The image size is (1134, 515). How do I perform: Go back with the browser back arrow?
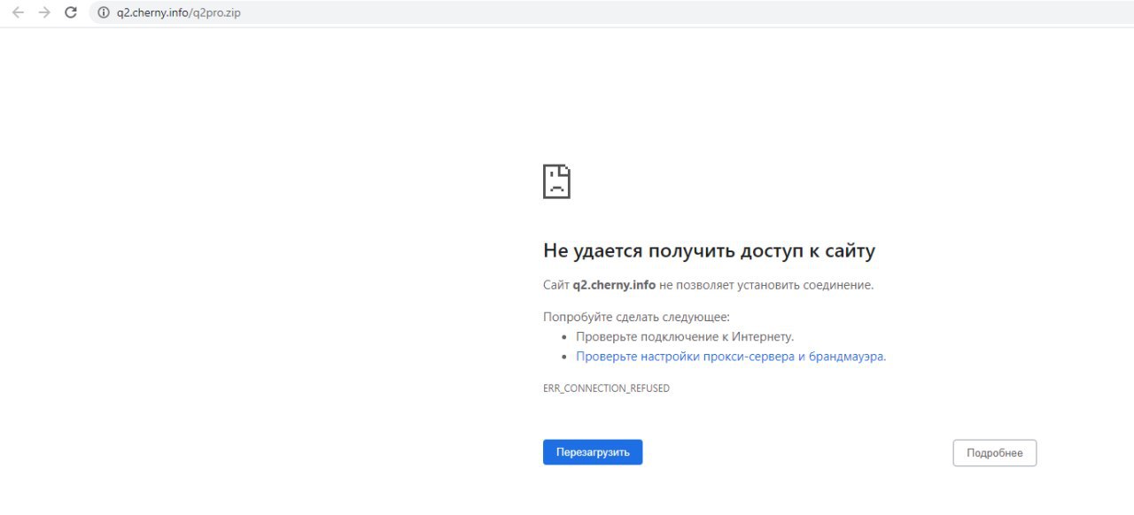[18, 12]
